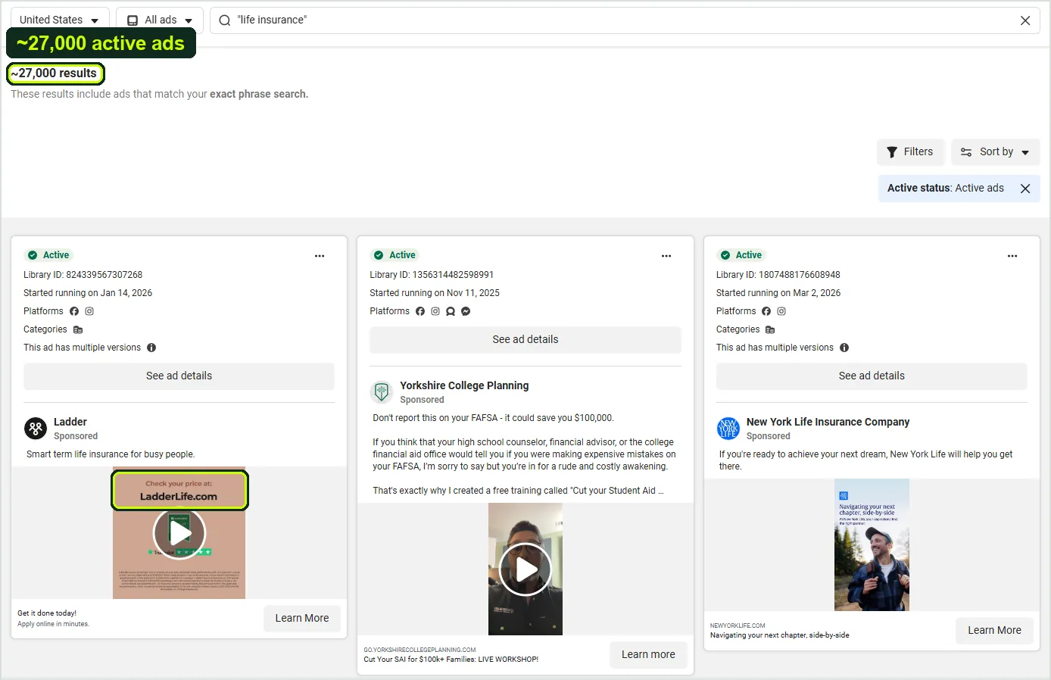Open the Filters panel
The height and width of the screenshot is (680, 1051).
tap(910, 151)
